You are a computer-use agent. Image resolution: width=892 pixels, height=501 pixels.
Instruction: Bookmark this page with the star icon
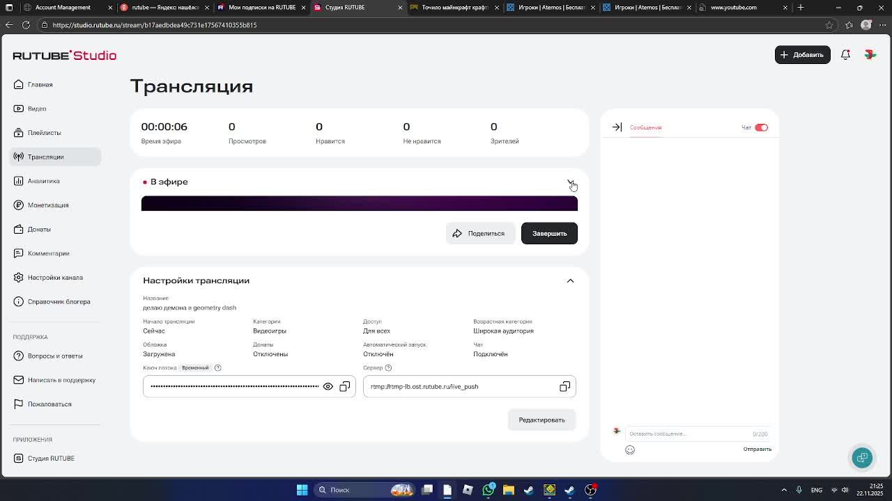[x=829, y=25]
